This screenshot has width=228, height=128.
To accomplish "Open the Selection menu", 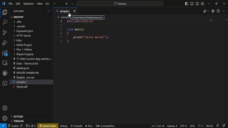I will point(28,4).
